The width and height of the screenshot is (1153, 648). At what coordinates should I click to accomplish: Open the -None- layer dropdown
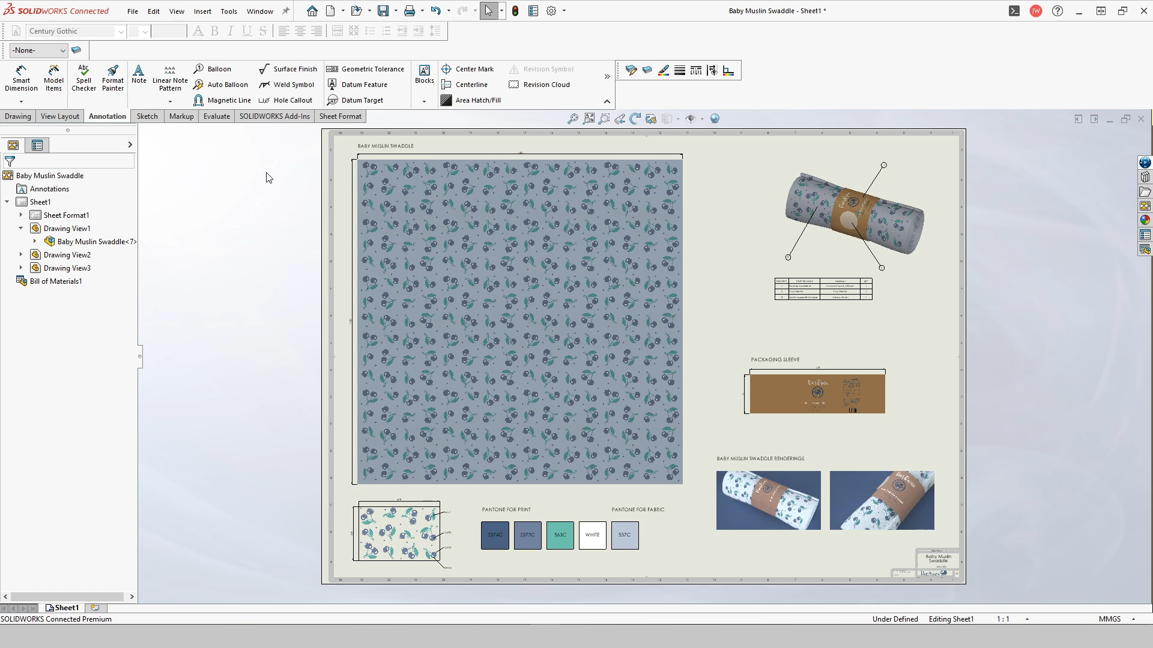click(62, 50)
